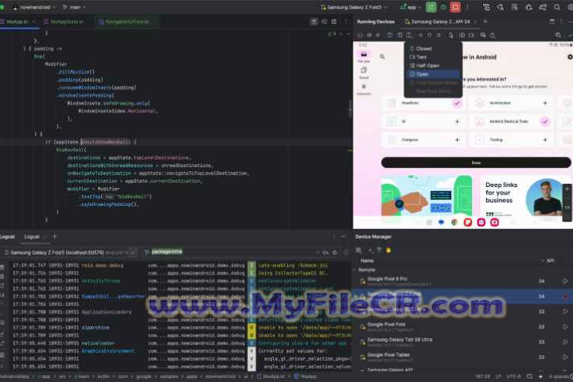This screenshot has height=382, width=573.
Task: Select the Samsung Galaxy Z API 34 device tab
Action: coord(440,22)
